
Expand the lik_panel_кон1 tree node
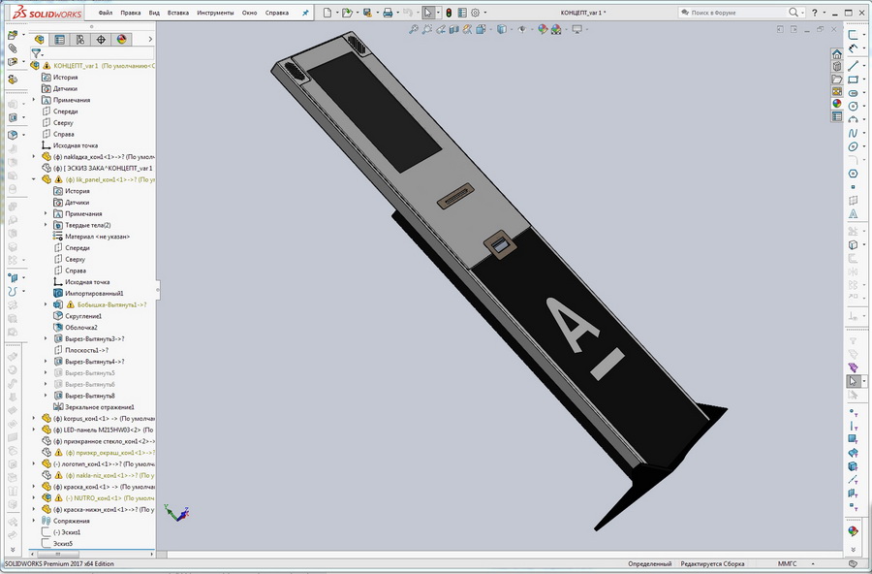33,179
